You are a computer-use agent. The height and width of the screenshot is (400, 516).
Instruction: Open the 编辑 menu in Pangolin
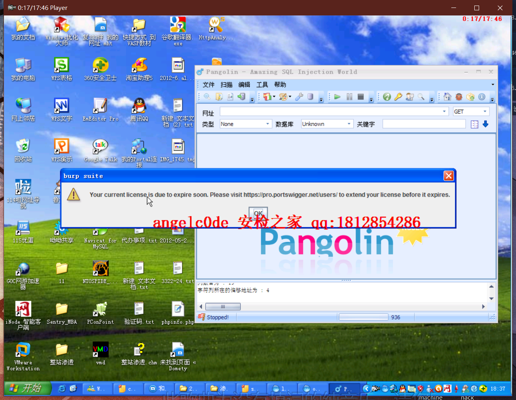click(x=244, y=84)
